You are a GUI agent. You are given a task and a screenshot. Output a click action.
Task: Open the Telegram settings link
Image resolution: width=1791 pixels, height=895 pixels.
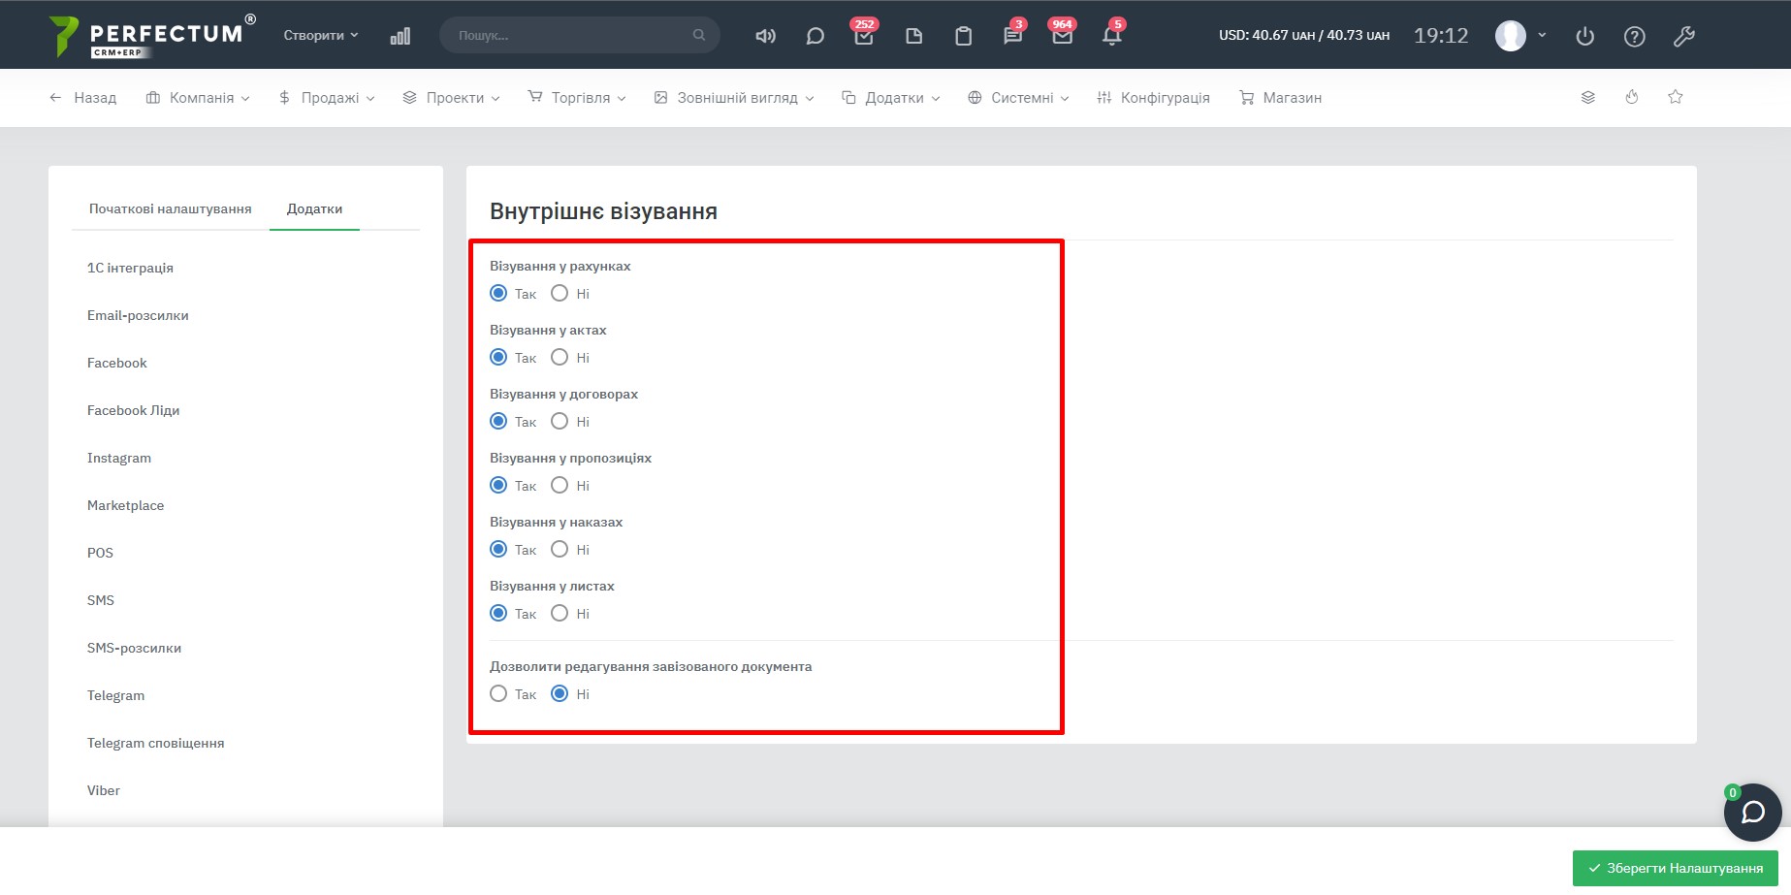click(x=115, y=695)
